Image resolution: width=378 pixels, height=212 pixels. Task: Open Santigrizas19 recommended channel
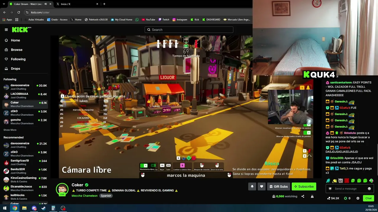25,162
